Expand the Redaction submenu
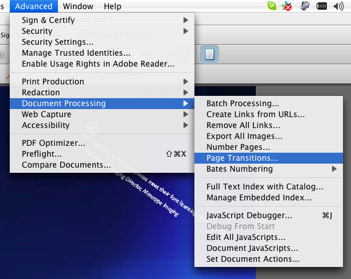Screen dimensions: 351x279 102,92
